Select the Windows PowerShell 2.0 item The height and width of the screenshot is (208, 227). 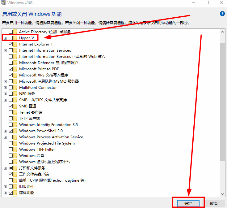pos(41,131)
